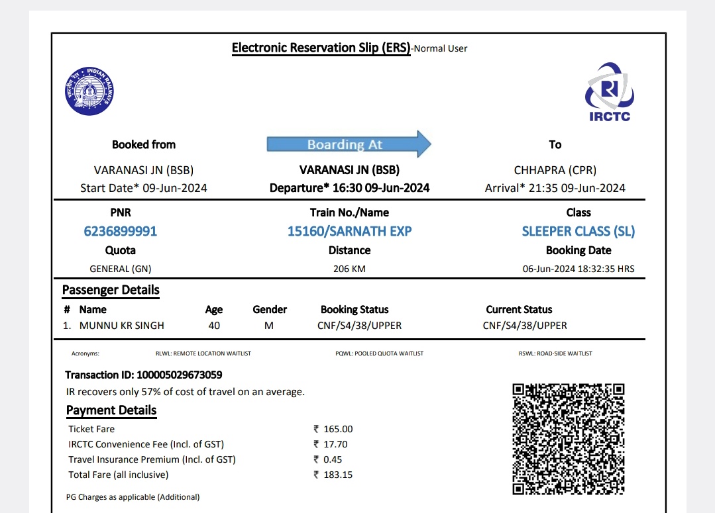Select train name 15160/SARNATH EXP
This screenshot has width=715, height=513.
point(349,232)
